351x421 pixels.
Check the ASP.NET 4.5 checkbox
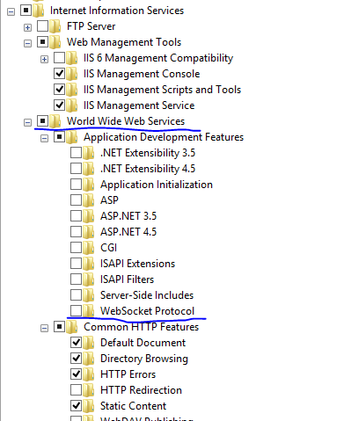[x=76, y=232]
